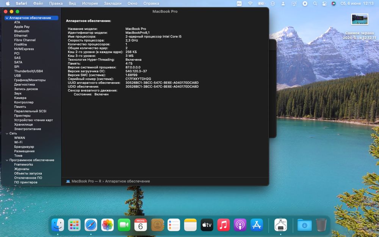
Task: Open the Окно menu
Action: point(132,3)
